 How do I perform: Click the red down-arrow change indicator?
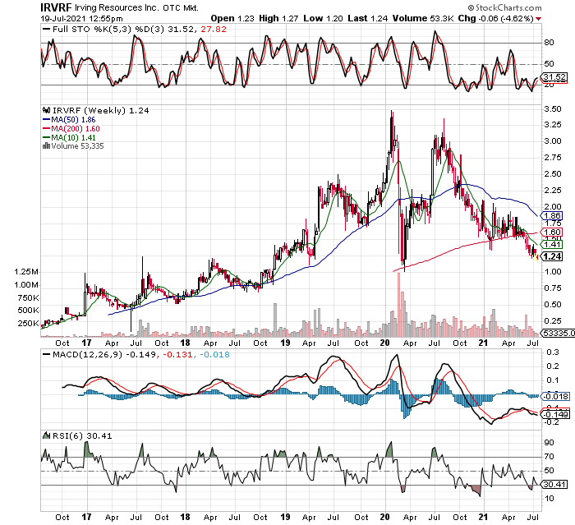click(538, 19)
